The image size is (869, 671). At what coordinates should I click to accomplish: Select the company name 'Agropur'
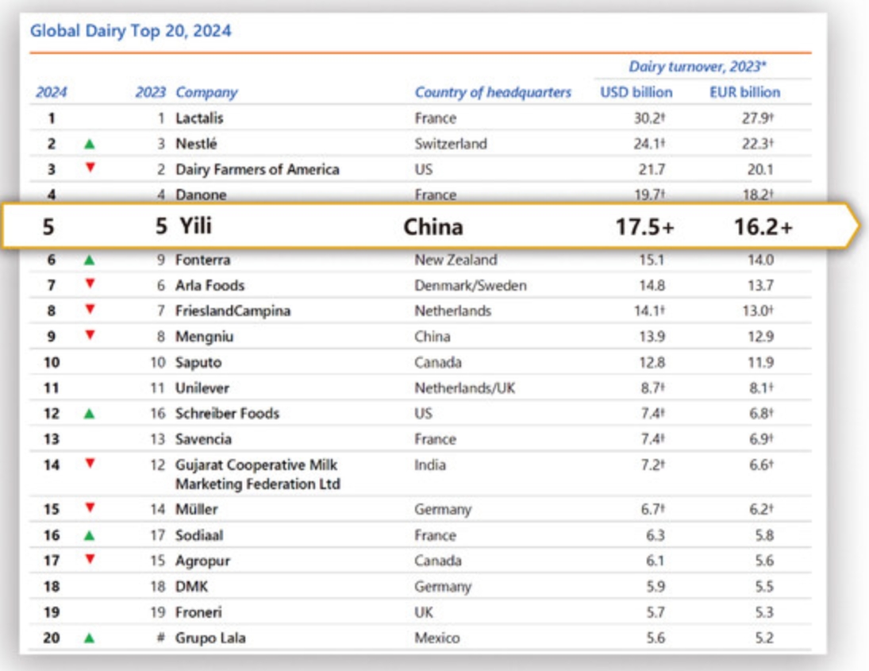[x=203, y=561]
